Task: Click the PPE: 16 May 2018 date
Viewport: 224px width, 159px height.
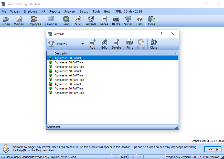Action: point(129,12)
